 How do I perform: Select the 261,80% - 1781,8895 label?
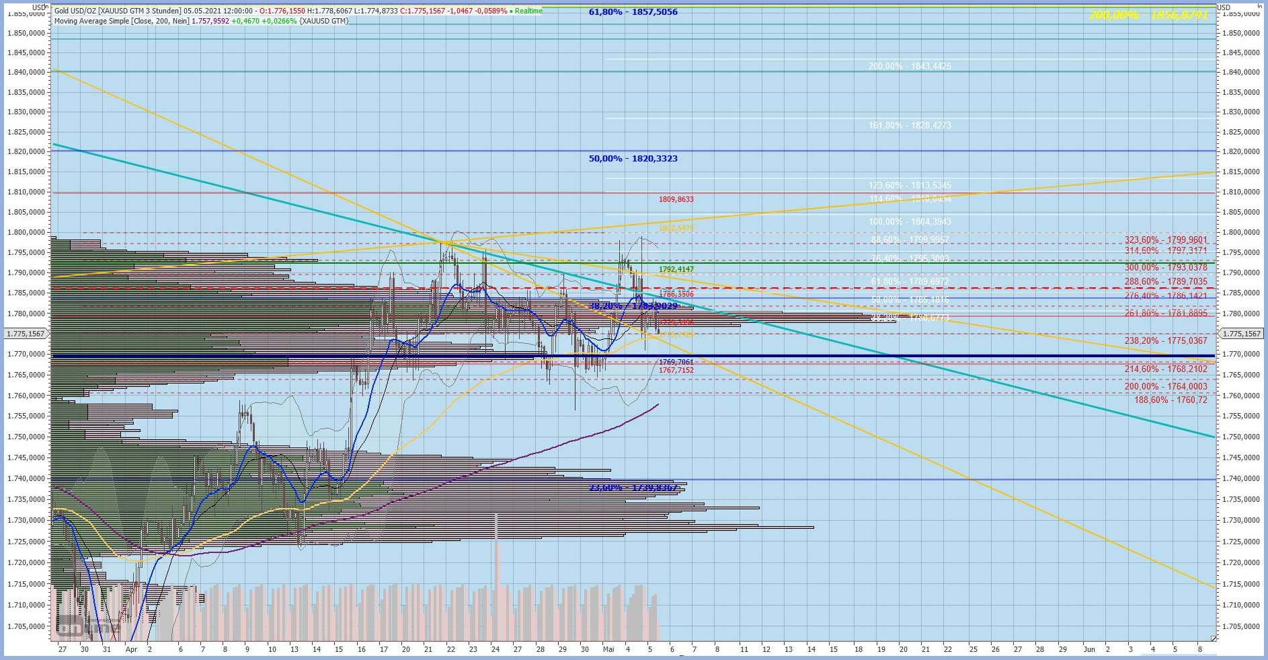click(x=1166, y=314)
